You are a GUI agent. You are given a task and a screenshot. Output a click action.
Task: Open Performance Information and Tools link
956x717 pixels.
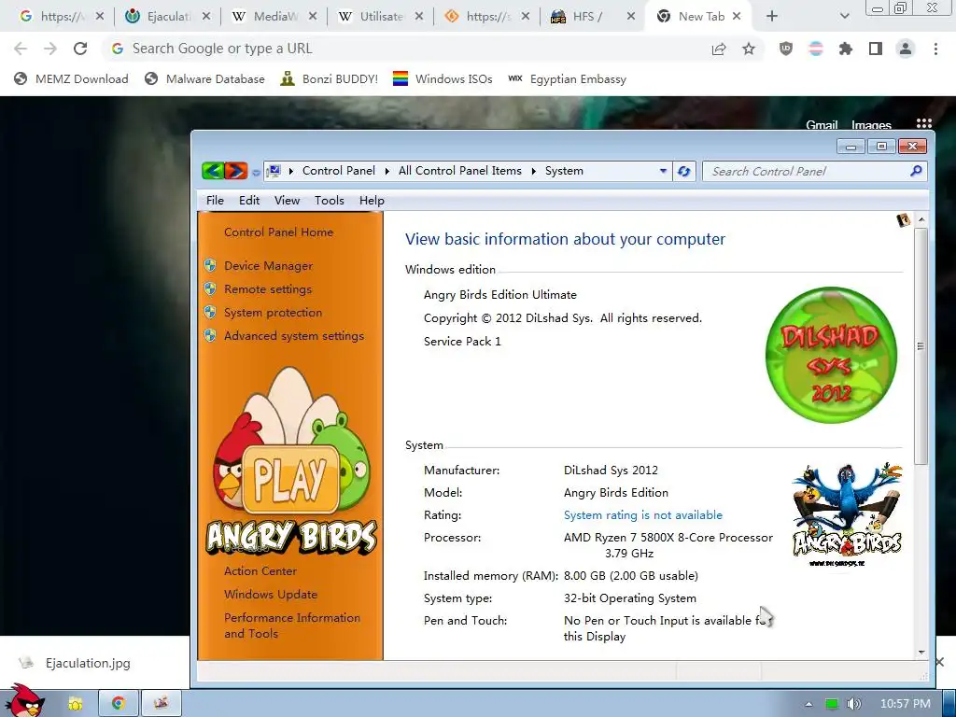pyautogui.click(x=292, y=626)
